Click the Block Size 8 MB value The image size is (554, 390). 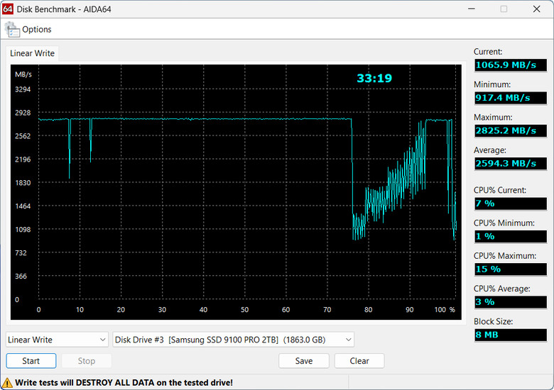point(511,335)
